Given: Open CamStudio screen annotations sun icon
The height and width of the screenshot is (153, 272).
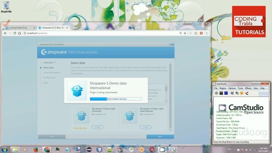Looking at the screenshot, I should [242, 93].
